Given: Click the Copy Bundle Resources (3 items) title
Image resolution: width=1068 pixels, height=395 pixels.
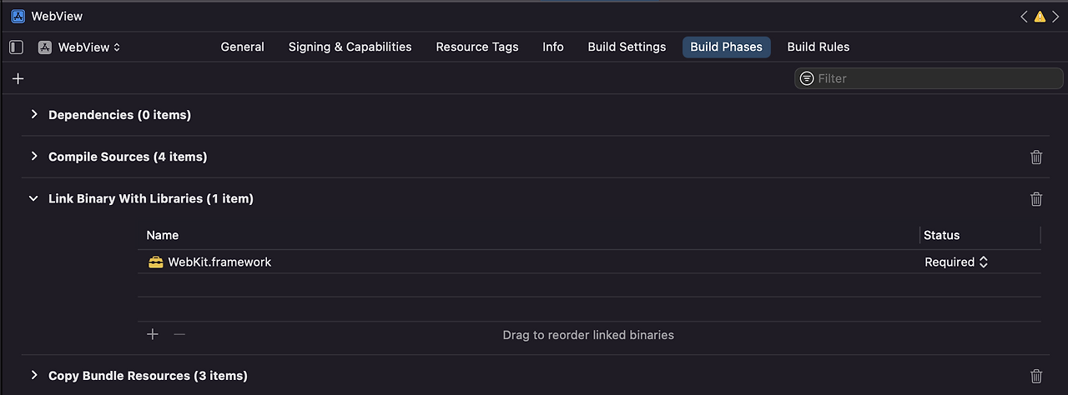Looking at the screenshot, I should (148, 376).
